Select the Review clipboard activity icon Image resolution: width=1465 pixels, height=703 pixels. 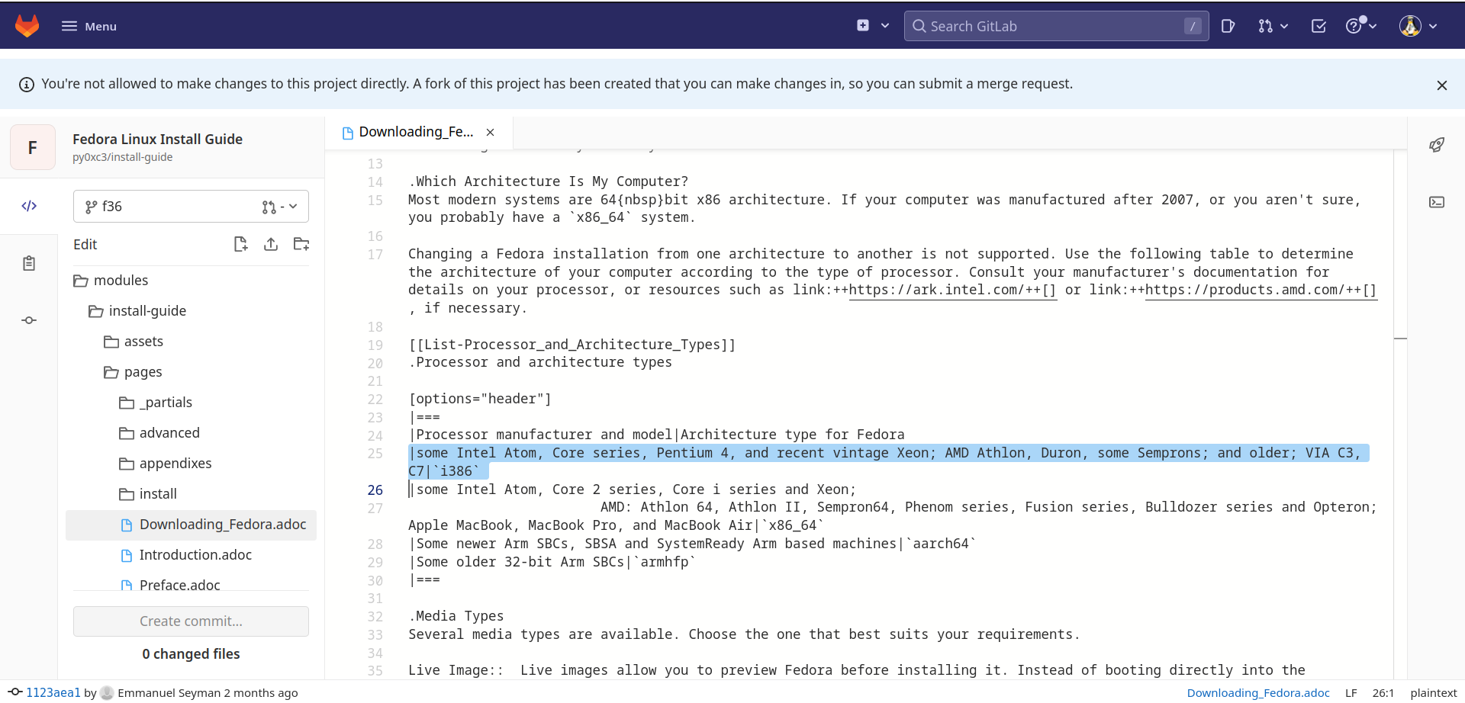click(x=29, y=263)
